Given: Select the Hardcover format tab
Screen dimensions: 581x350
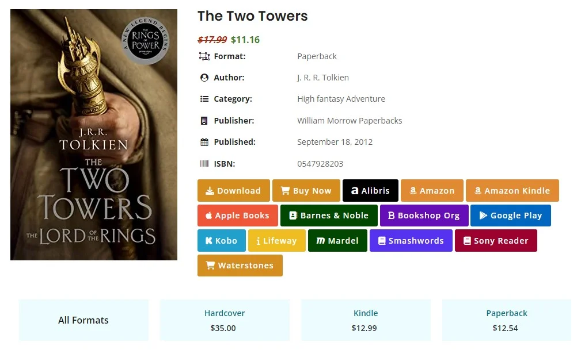Looking at the screenshot, I should 225,320.
